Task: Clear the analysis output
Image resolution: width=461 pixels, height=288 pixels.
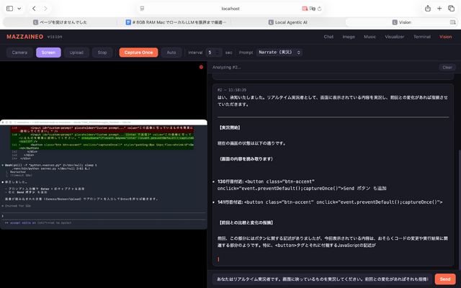Action: click(447, 67)
